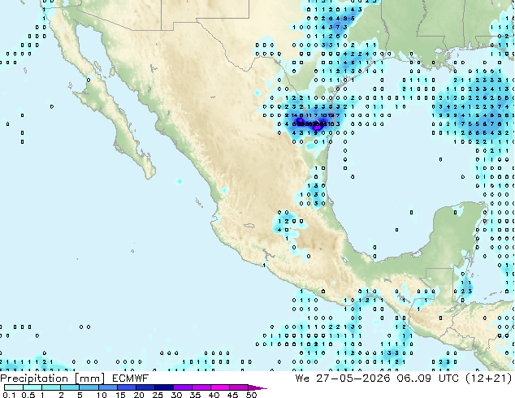Screen dimensions: 515x398
Task: Click the "We" weekday label
Action: (302, 379)
